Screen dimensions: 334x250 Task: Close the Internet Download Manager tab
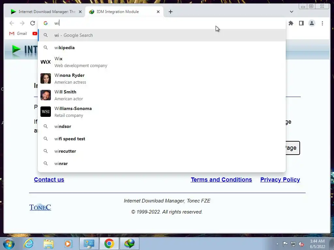click(x=80, y=12)
